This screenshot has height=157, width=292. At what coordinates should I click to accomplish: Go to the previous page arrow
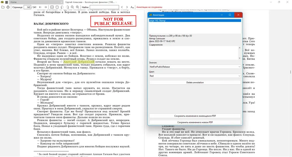40,7
